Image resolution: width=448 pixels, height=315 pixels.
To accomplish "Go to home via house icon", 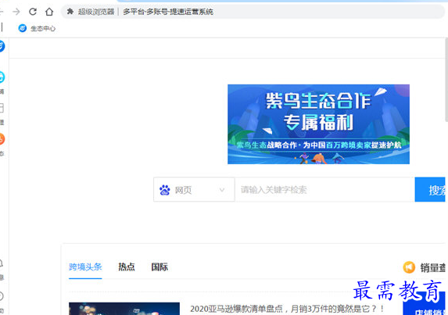I will point(49,12).
